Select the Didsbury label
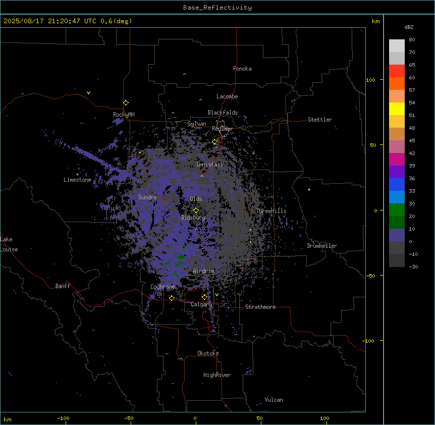Image resolution: width=435 pixels, height=425 pixels. pyautogui.click(x=193, y=218)
